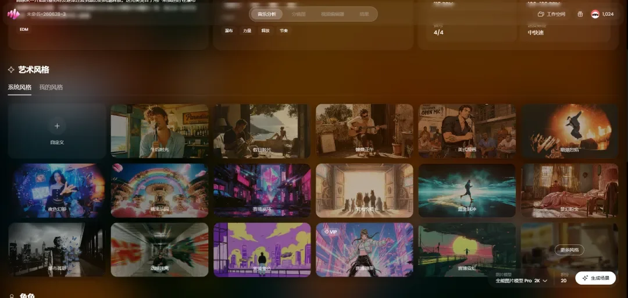Click the sparkle icon on 生成场景
This screenshot has height=298, width=628.
pyautogui.click(x=585, y=278)
